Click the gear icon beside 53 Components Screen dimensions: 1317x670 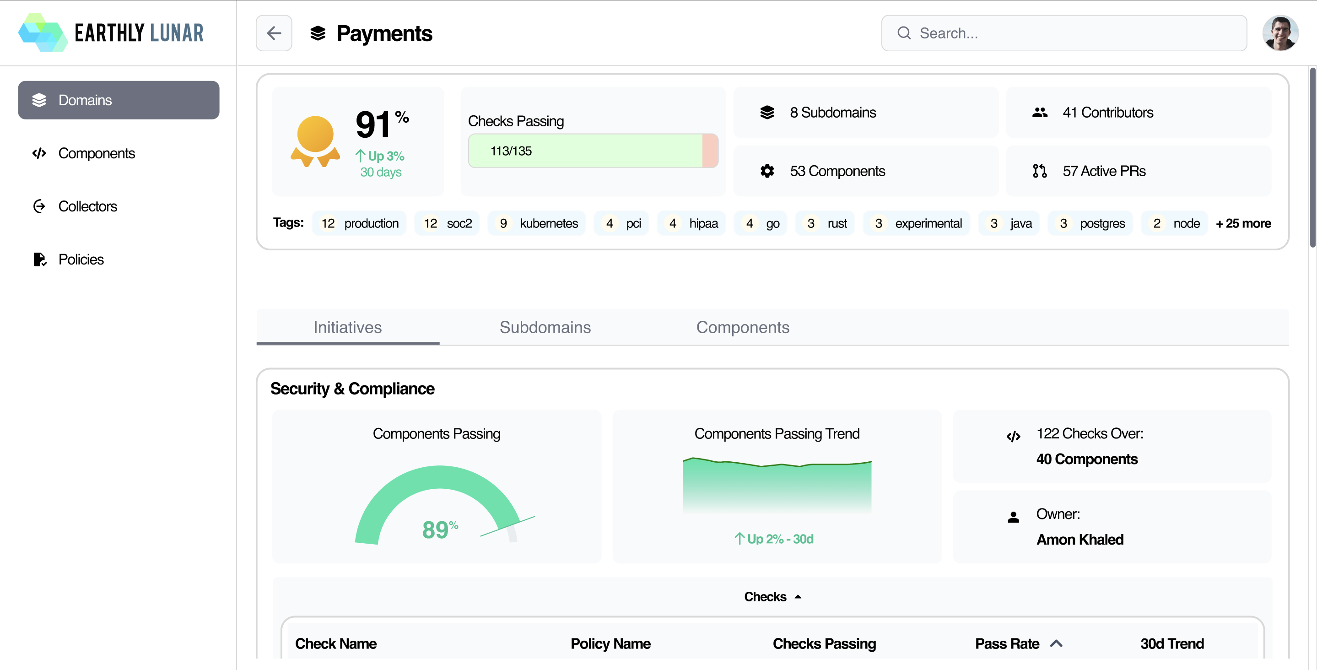(767, 171)
